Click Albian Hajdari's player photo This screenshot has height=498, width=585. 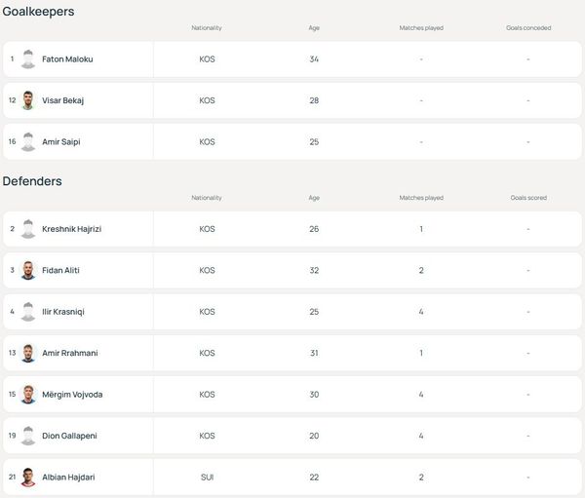[x=28, y=478]
